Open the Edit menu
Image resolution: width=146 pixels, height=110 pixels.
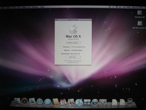coord(19,8)
